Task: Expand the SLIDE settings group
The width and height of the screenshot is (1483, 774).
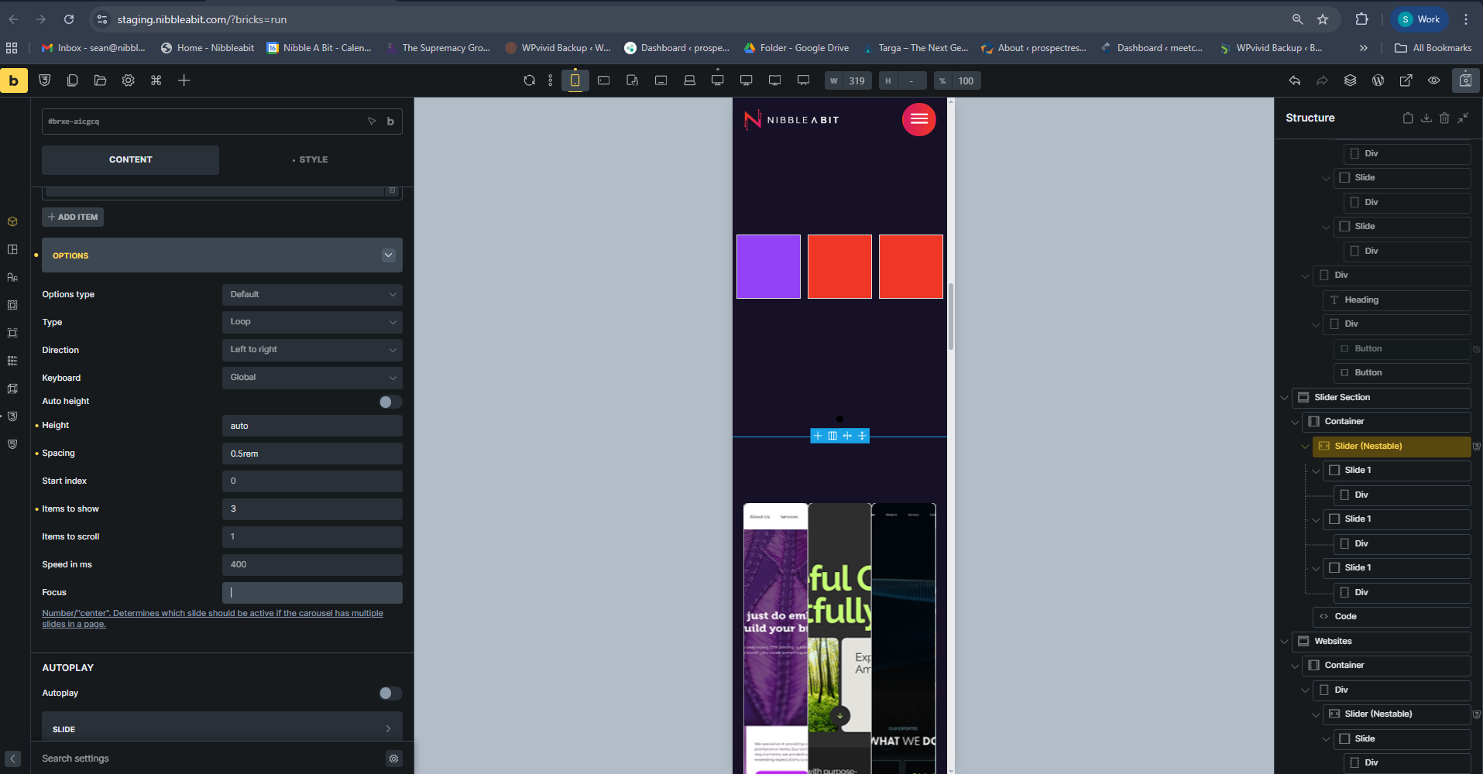Action: (x=221, y=729)
